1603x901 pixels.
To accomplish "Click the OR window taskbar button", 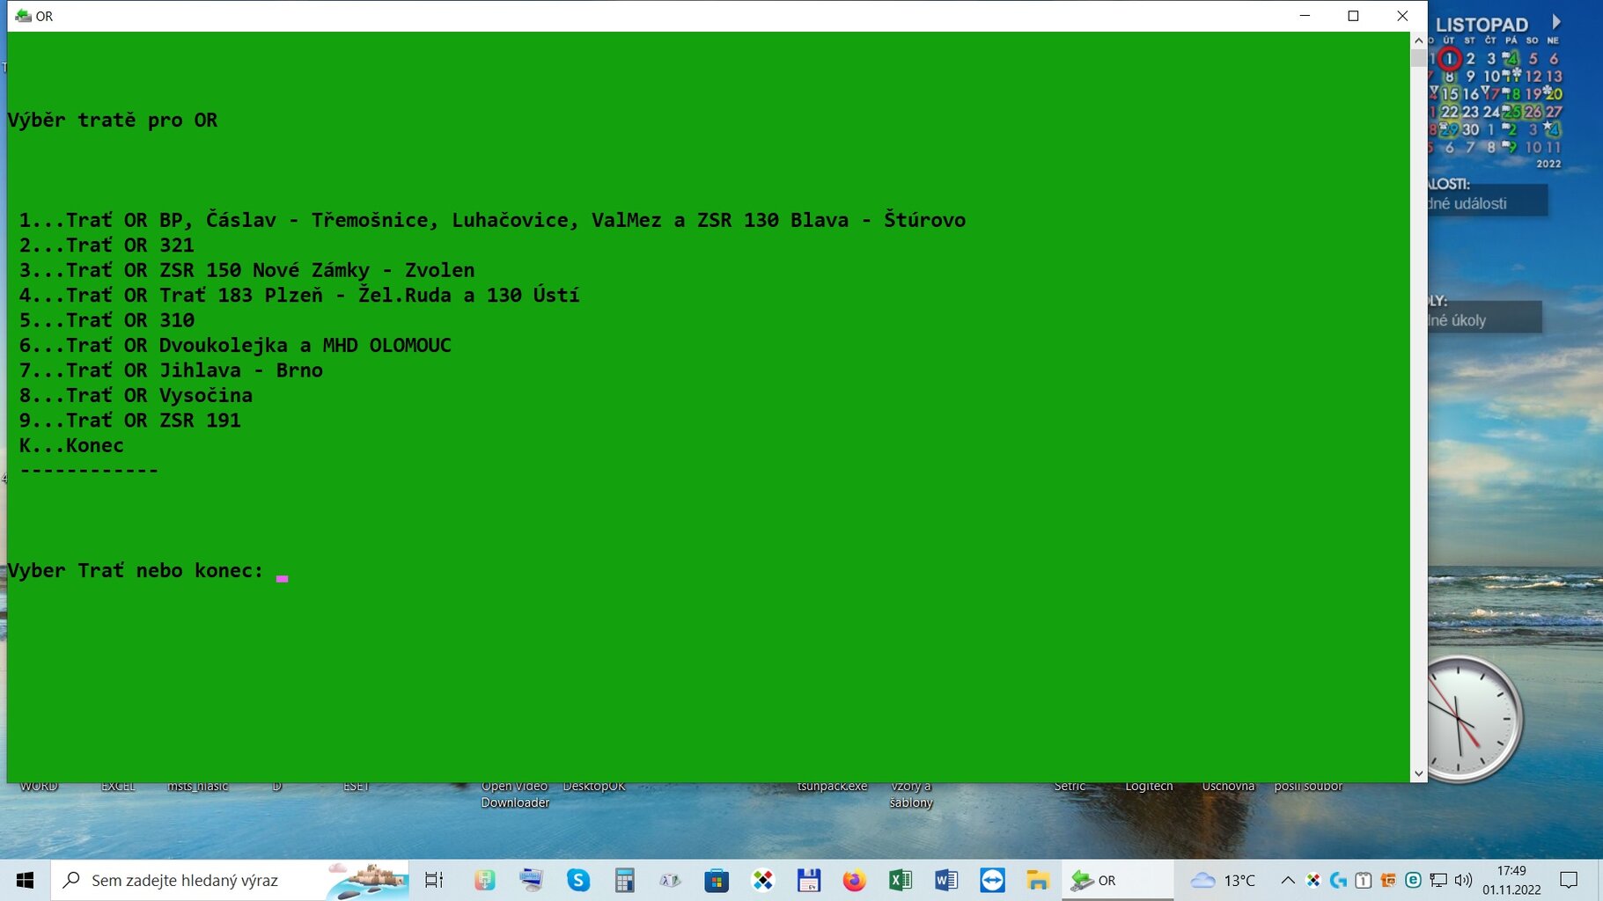I will pyautogui.click(x=1116, y=880).
